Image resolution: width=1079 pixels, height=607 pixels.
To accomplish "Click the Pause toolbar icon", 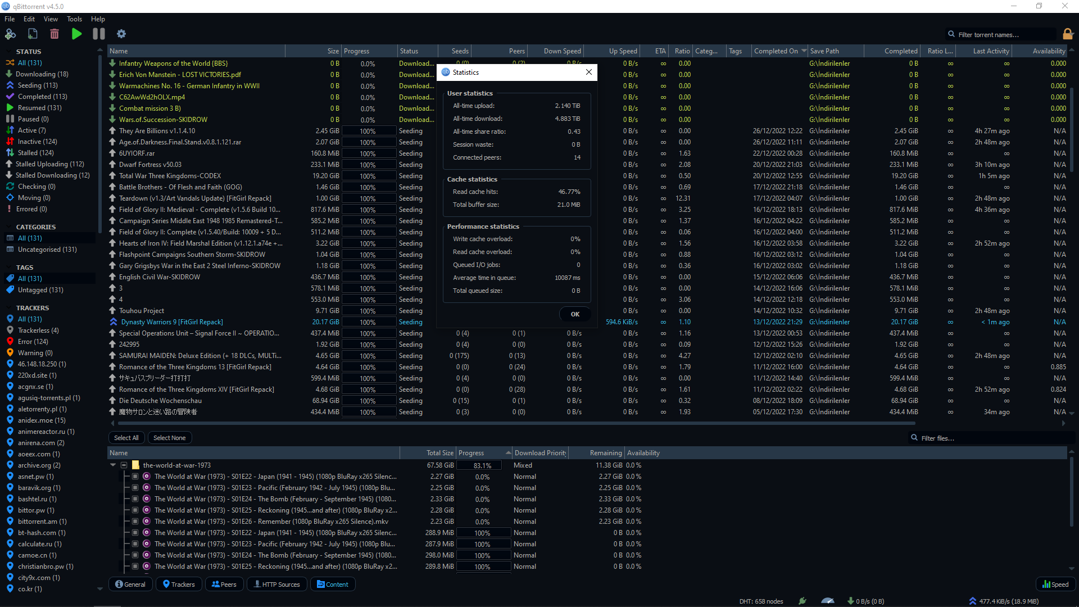I will tap(99, 34).
